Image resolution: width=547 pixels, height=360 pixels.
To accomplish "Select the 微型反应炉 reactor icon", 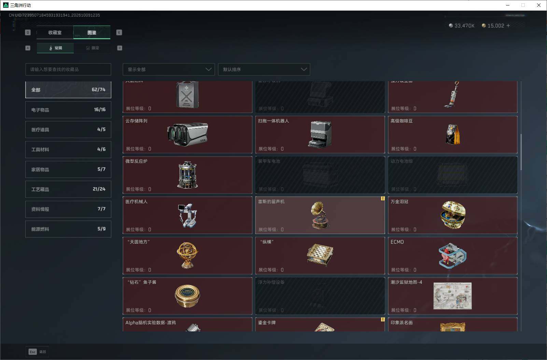I will 187,175.
